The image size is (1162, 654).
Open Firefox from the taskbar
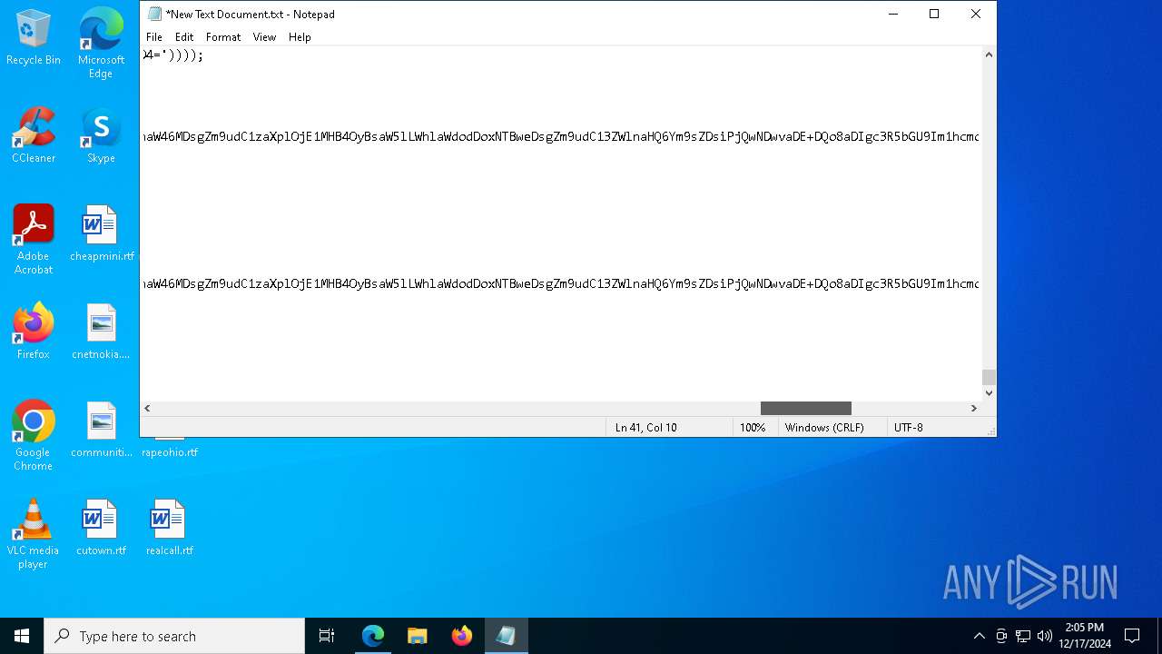462,636
